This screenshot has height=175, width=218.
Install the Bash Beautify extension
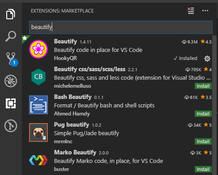[203, 114]
